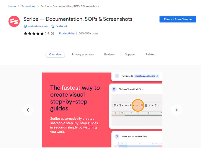The height and width of the screenshot is (148, 201).
Task: Switch to Privacy practices tab
Action: click(83, 55)
